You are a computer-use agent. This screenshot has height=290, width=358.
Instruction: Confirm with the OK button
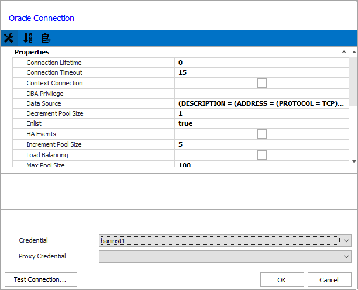(x=282, y=279)
